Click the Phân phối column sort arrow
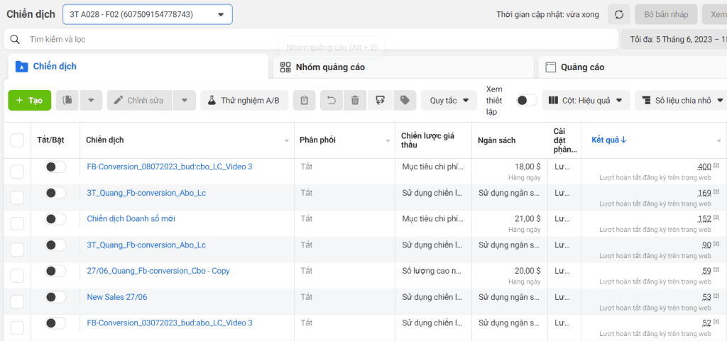 click(388, 140)
